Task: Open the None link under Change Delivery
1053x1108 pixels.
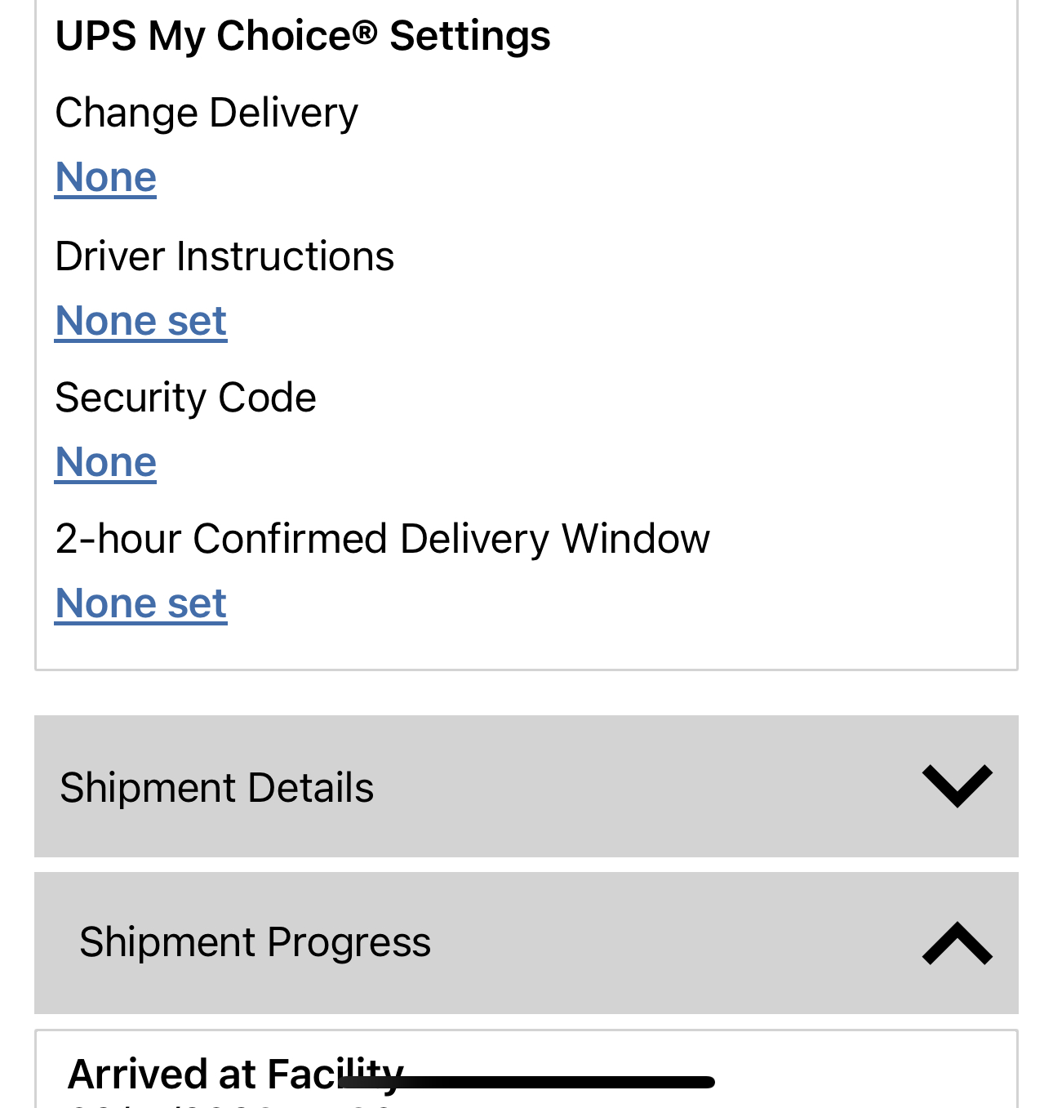Action: (x=105, y=177)
